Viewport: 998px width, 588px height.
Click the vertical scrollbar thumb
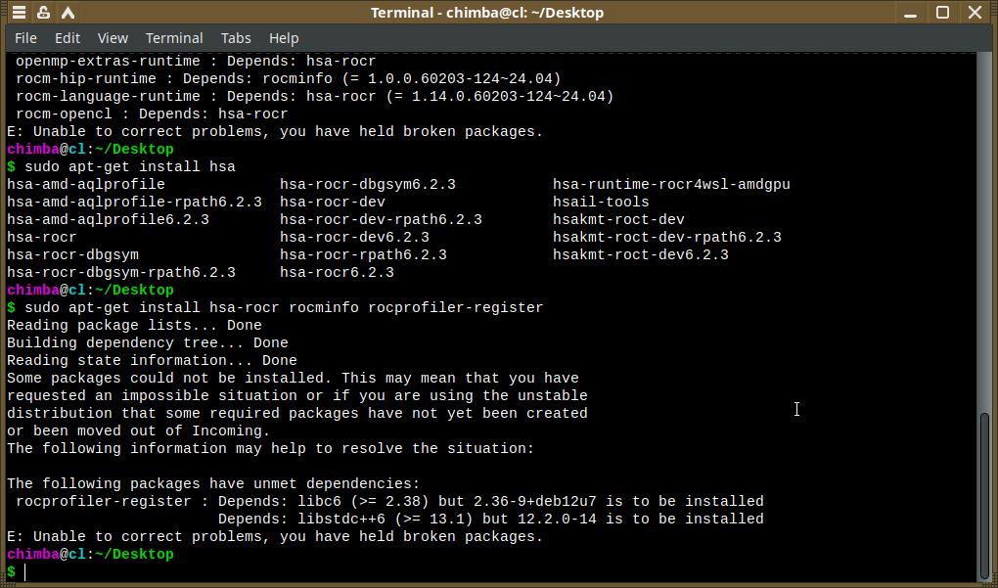(984, 494)
